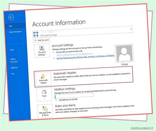Select the Account Information heading
The width and height of the screenshot is (156, 131).
(x=59, y=23)
